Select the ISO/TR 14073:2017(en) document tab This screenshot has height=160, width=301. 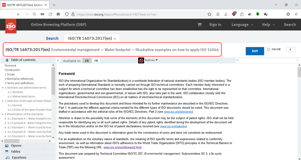click(90, 38)
